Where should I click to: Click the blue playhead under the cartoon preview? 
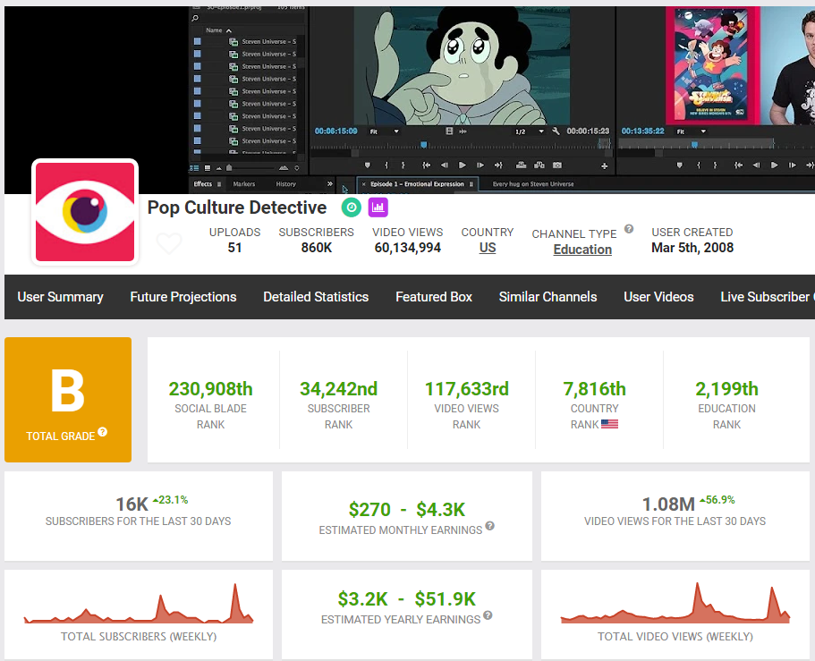pos(424,145)
